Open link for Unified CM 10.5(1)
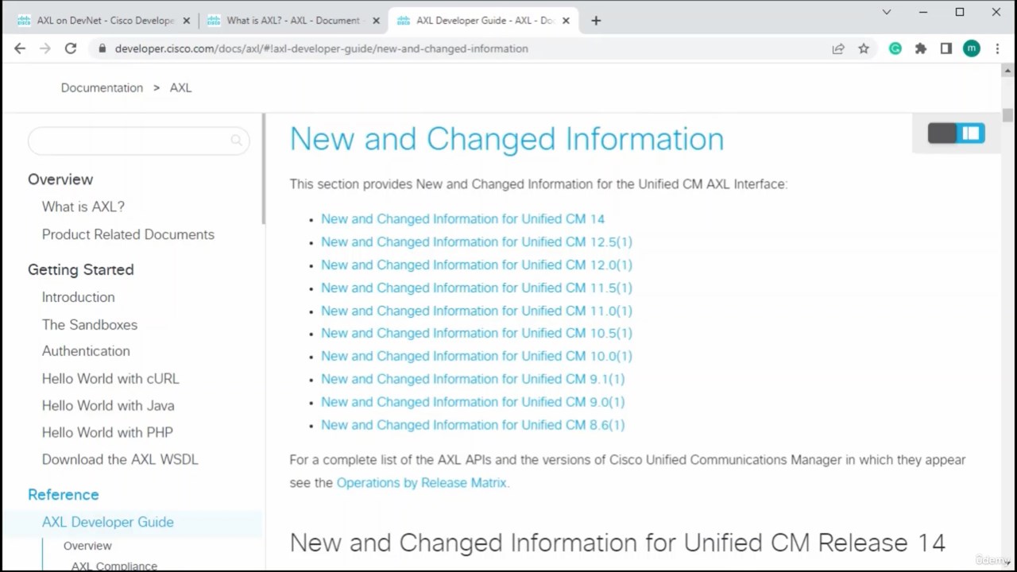 [x=477, y=333]
